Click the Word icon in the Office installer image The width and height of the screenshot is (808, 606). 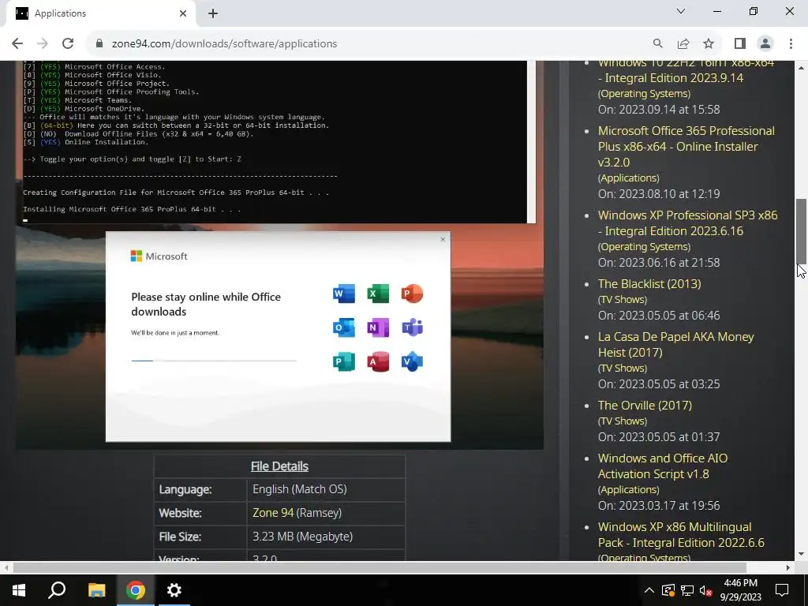point(344,294)
